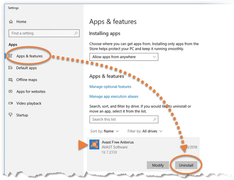Select the Apps & features list icon
Viewport: 234px width, 180px height.
click(x=10, y=56)
